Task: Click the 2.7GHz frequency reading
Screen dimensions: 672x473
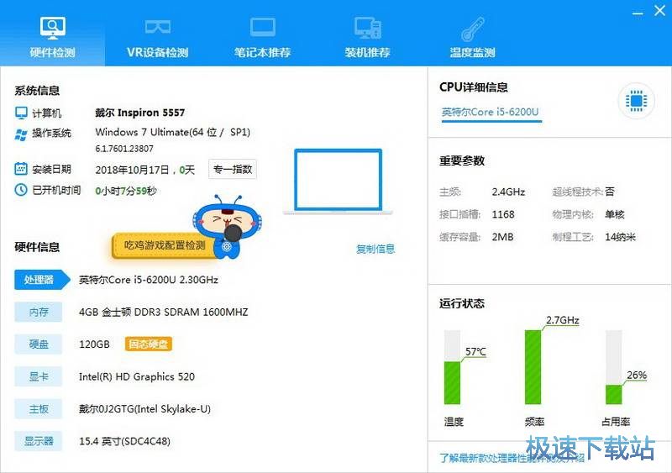Action: click(563, 320)
